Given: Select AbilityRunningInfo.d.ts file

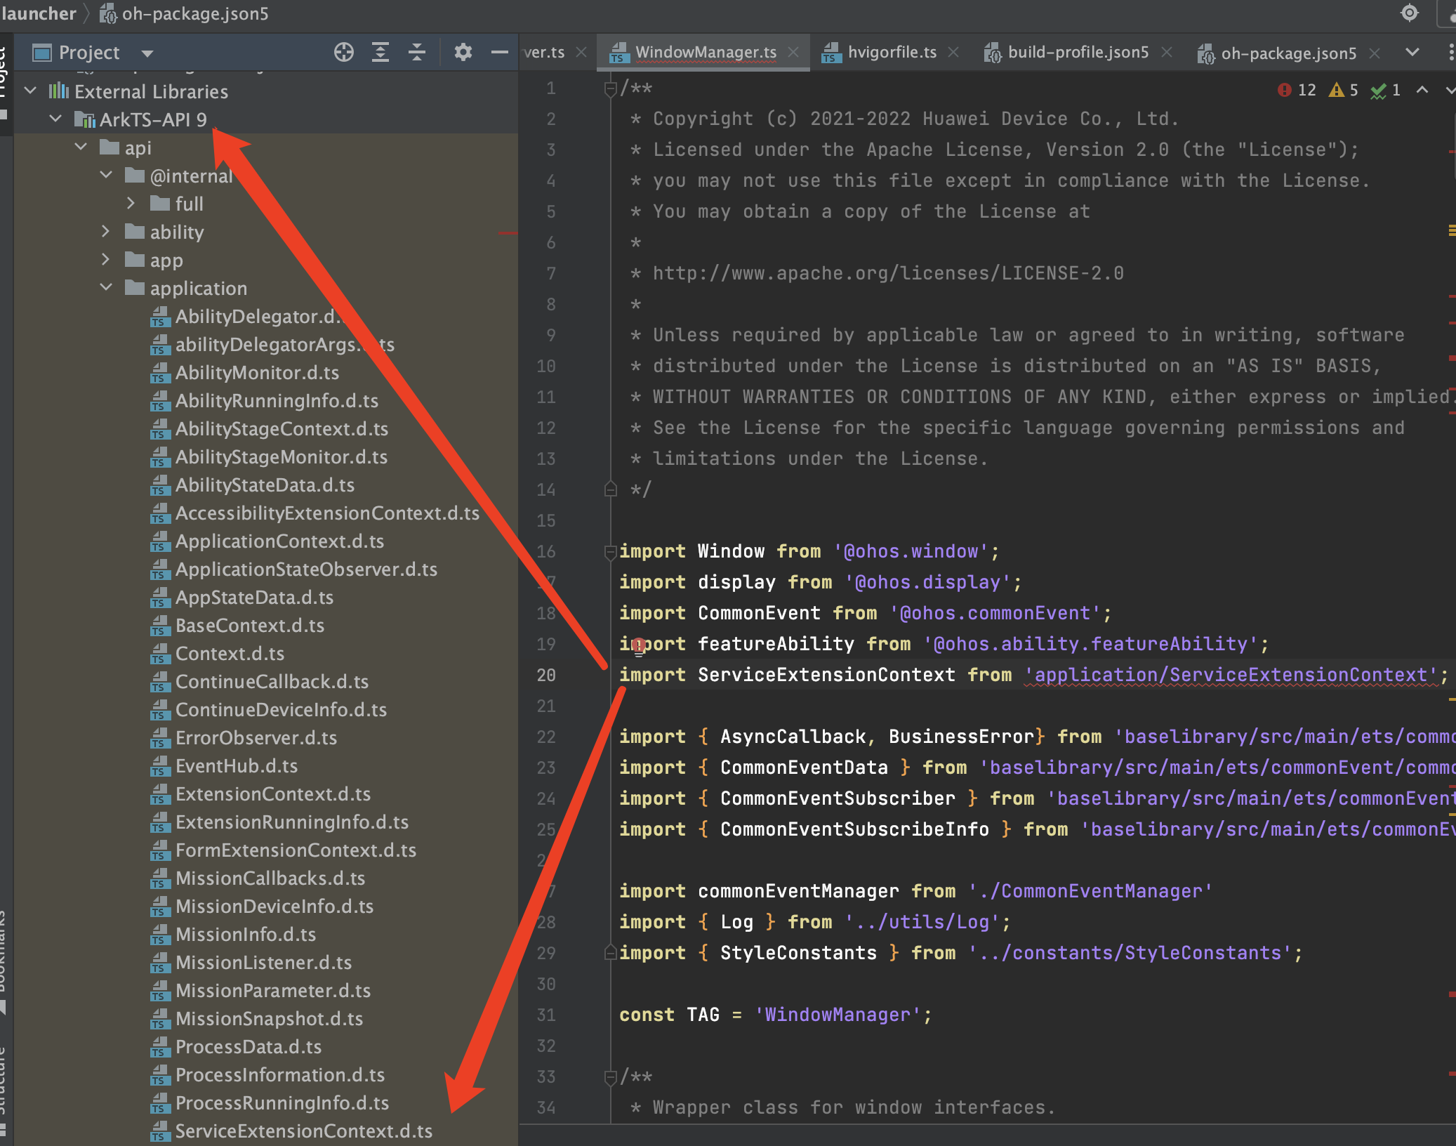Looking at the screenshot, I should click(277, 401).
